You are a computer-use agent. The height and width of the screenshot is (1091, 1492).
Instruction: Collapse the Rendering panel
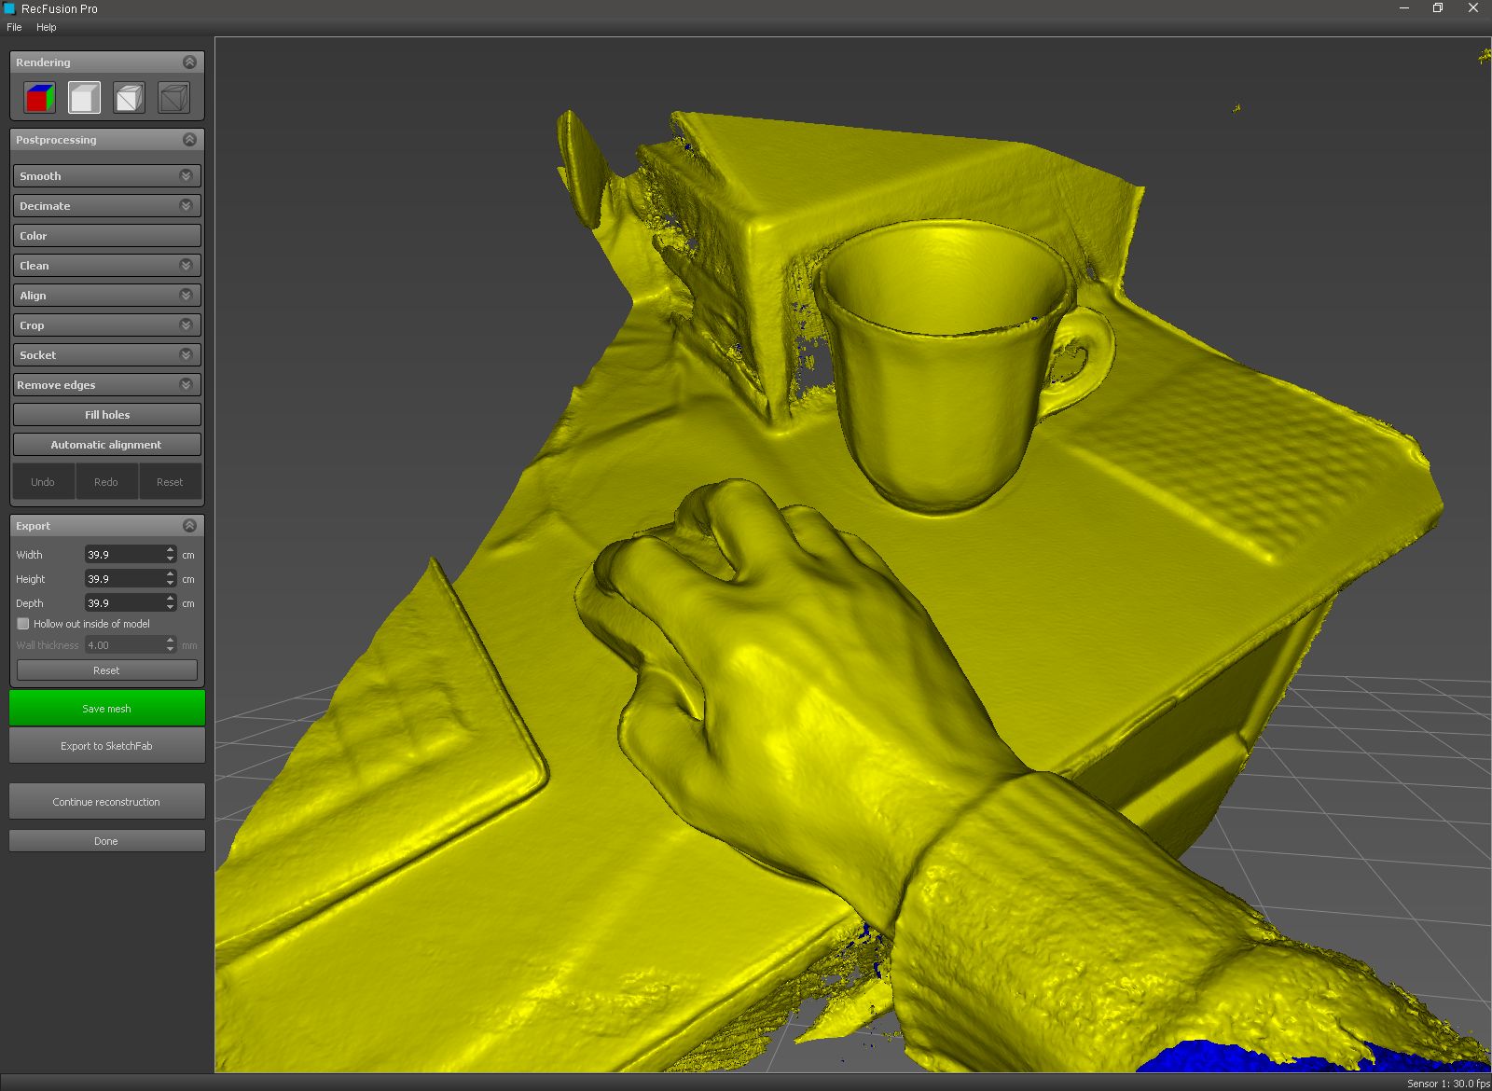[x=189, y=62]
